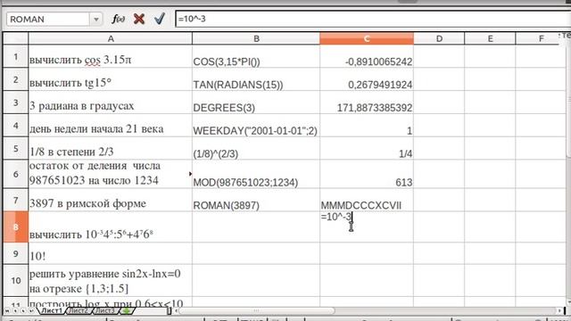Click the Select All corner box

click(16, 38)
